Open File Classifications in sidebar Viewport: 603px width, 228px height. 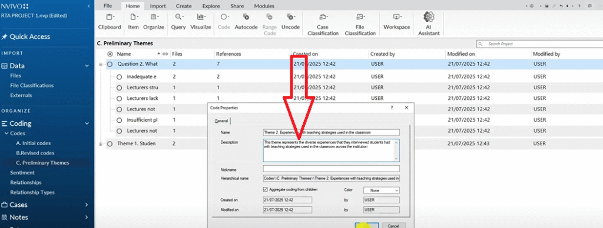click(x=32, y=86)
